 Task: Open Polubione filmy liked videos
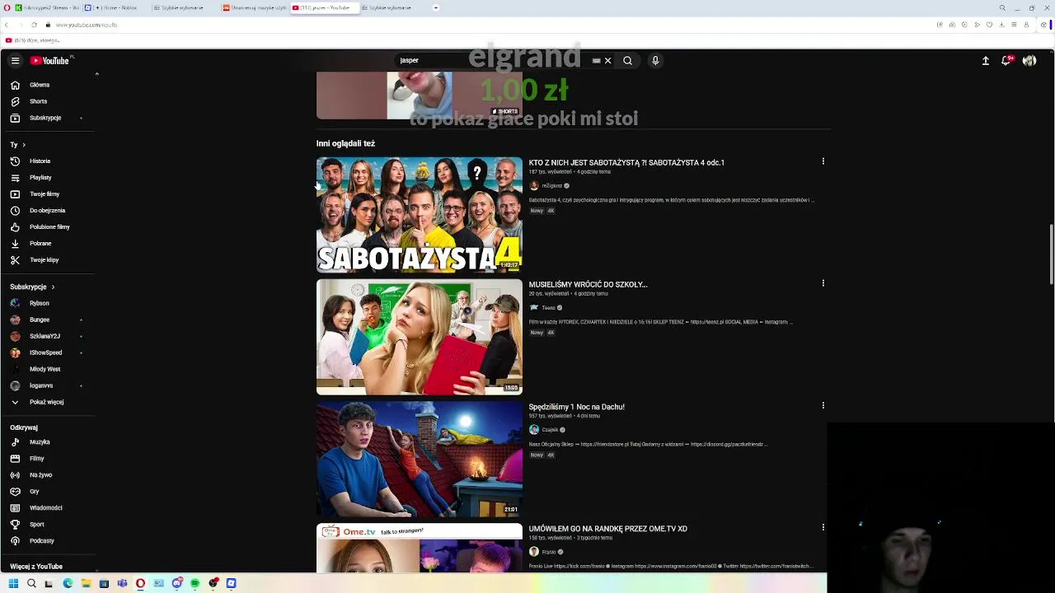[x=48, y=227]
